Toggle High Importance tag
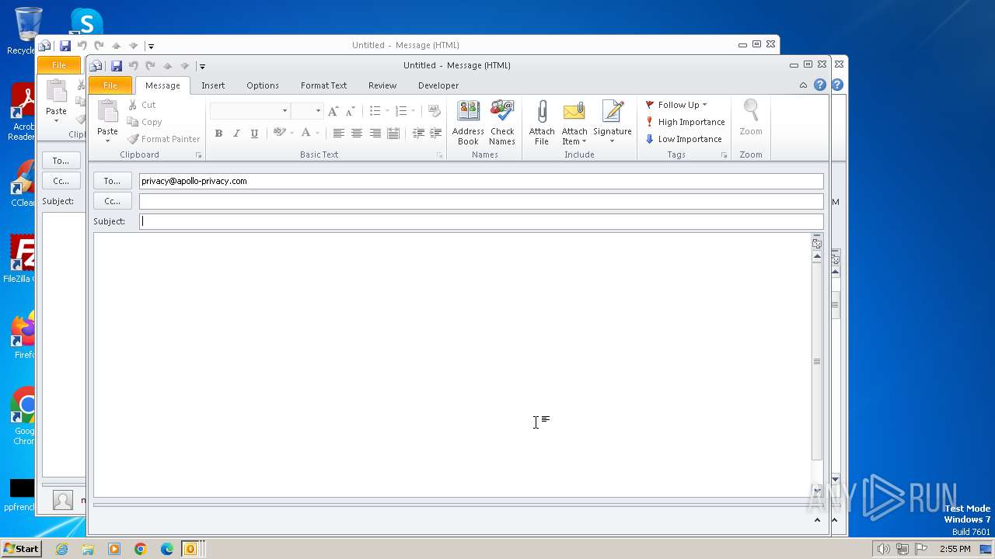Screen dimensions: 995x559 click(685, 122)
